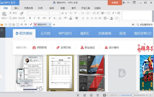Open the 兑换商城 page

point(105,33)
